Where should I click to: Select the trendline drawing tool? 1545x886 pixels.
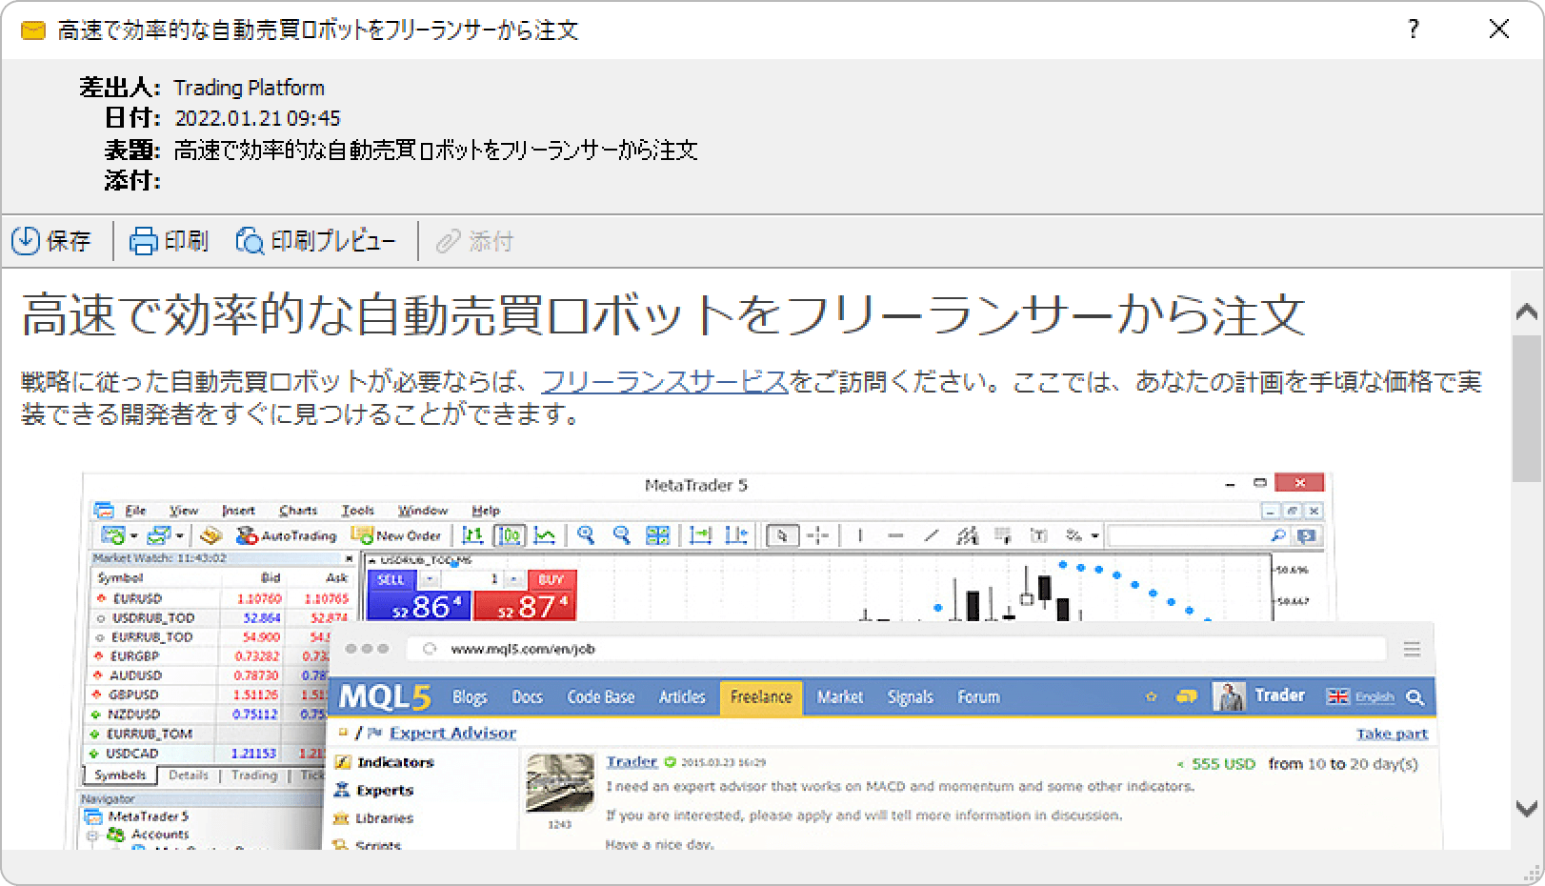[x=931, y=535]
